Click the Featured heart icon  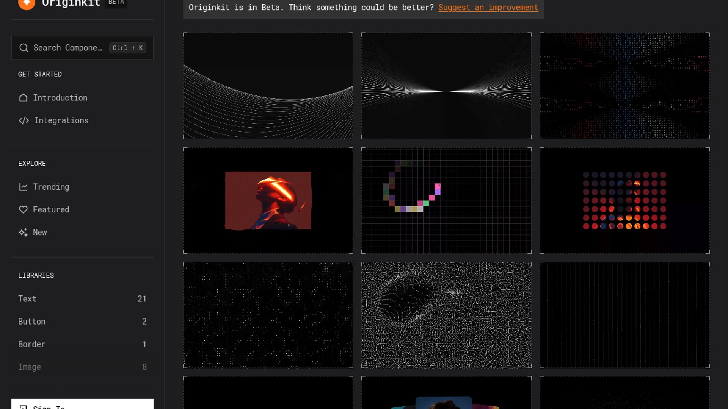coord(23,210)
